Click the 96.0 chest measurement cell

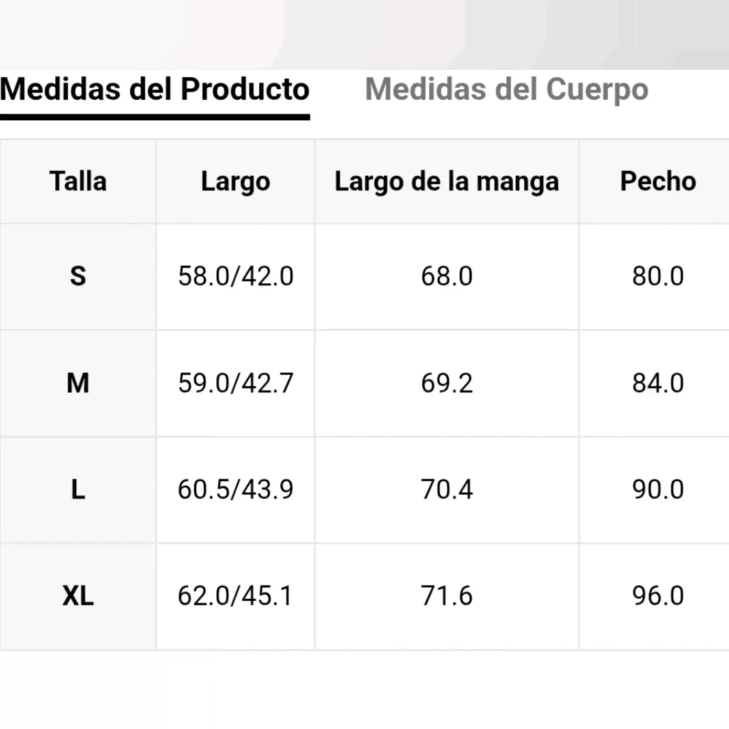[658, 596]
